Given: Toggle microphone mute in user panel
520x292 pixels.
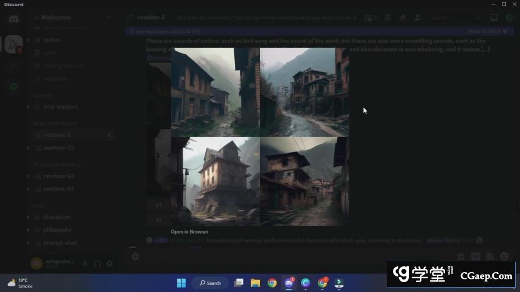Looking at the screenshot, I should pos(85,264).
